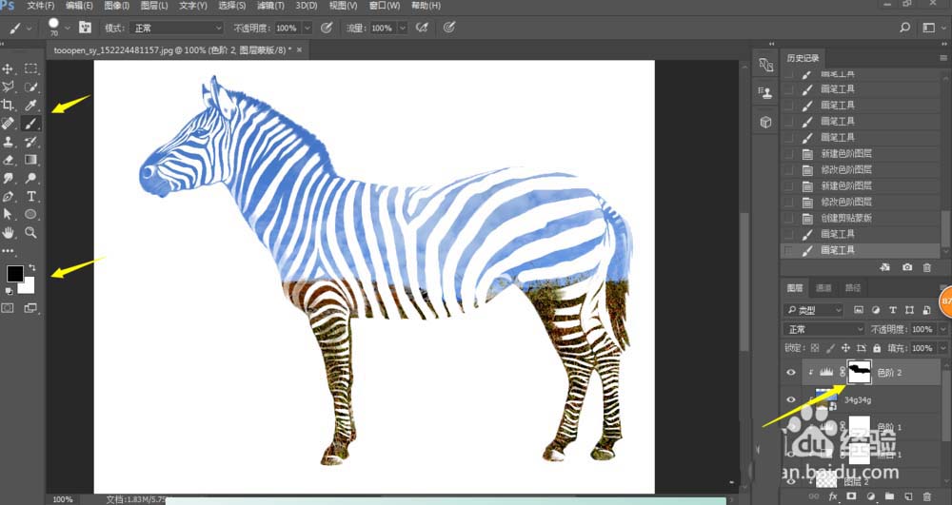Toggle filter for type layers
This screenshot has height=505, width=952.
(893, 310)
